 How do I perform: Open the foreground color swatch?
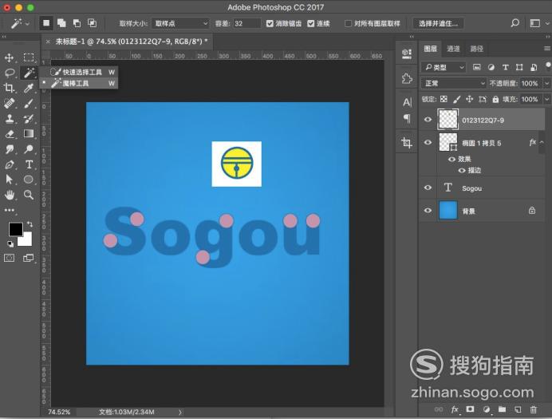pos(14,228)
